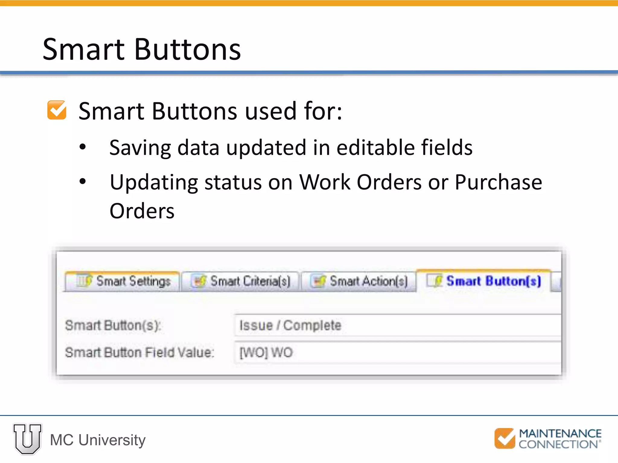Click the 'MC University' footer text
Viewport: 618px width, 463px height.
pyautogui.click(x=98, y=440)
